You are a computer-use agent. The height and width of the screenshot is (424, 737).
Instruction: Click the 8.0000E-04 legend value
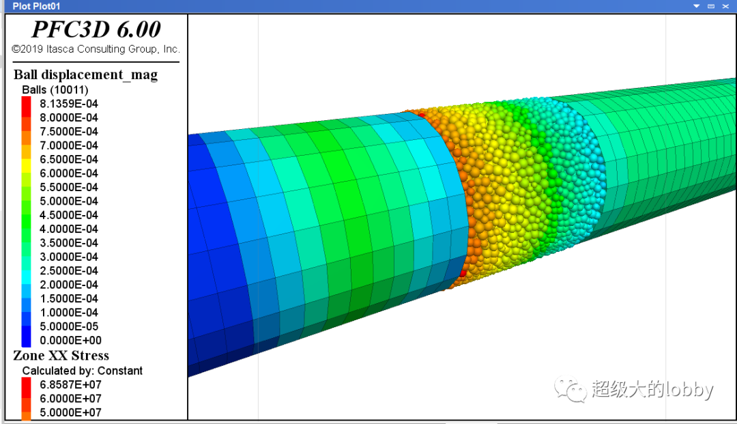pos(69,117)
